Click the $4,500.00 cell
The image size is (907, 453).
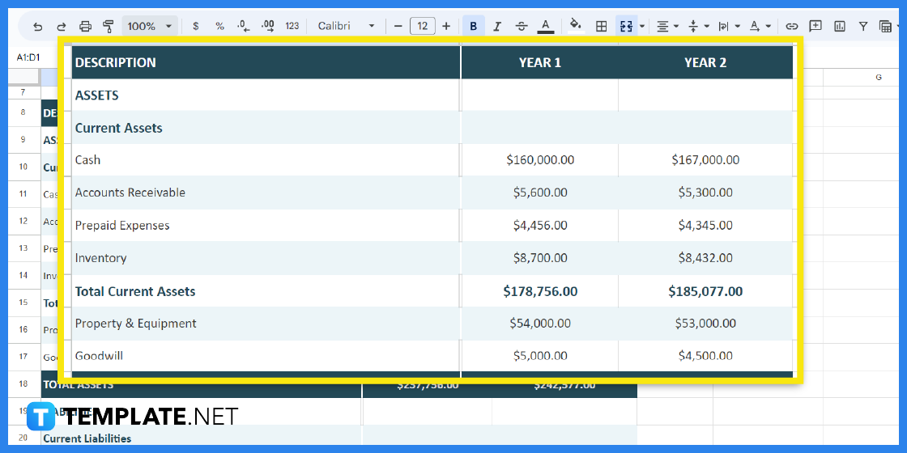(x=705, y=356)
